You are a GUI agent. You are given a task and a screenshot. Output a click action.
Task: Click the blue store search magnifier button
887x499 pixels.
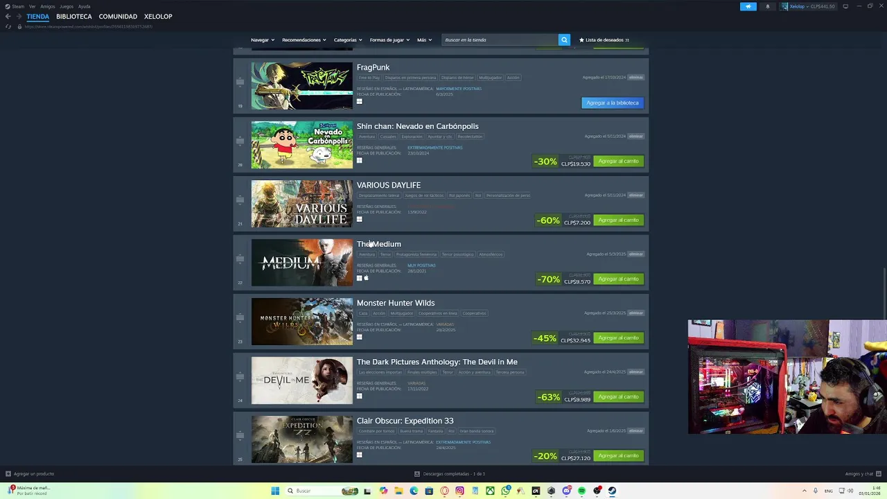pyautogui.click(x=564, y=40)
